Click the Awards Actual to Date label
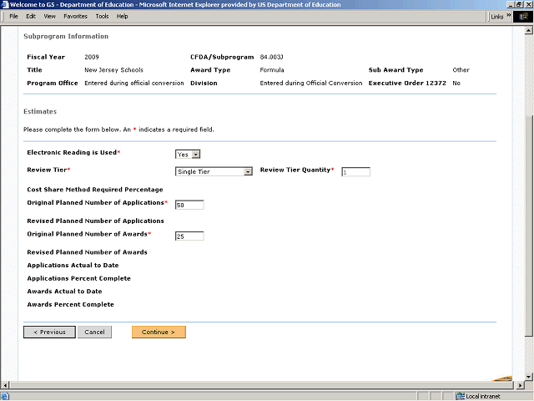 pos(64,292)
